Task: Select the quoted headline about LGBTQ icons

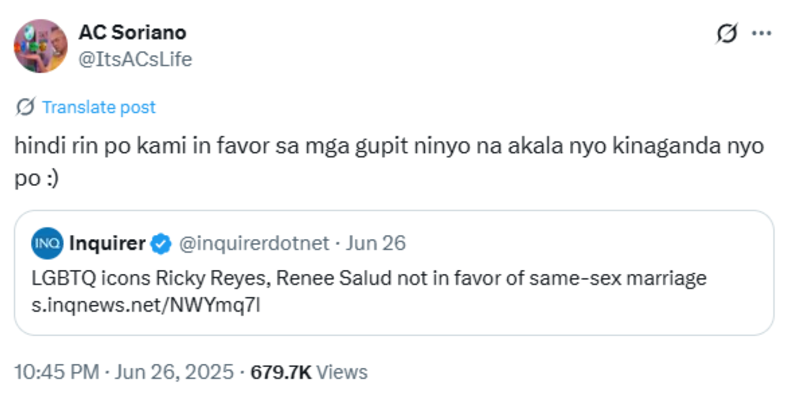Action: [x=368, y=281]
